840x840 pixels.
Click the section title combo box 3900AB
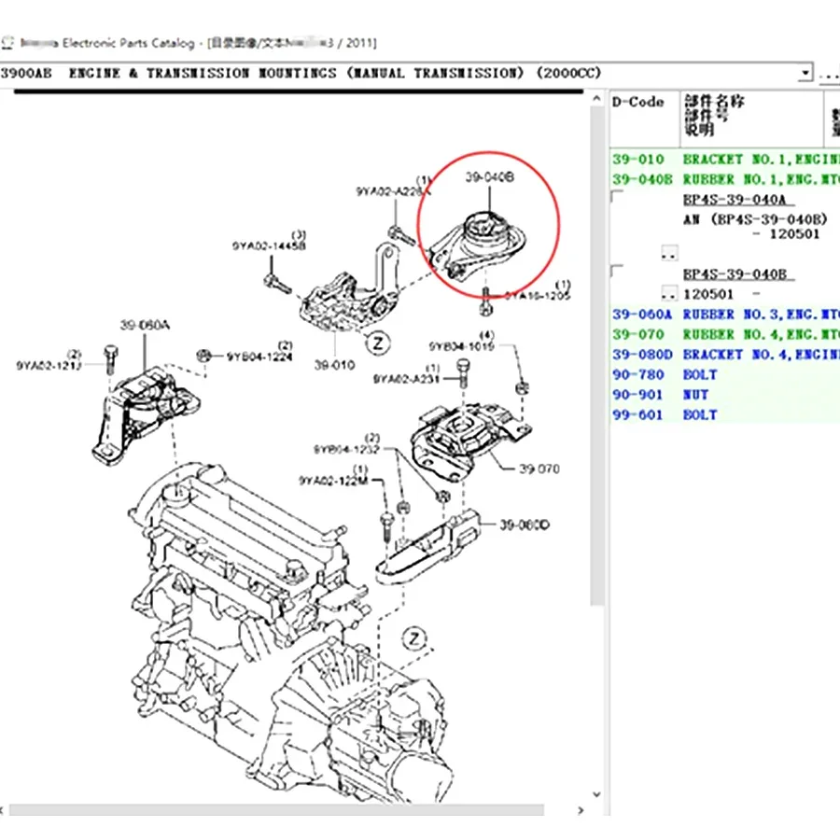pyautogui.click(x=406, y=73)
